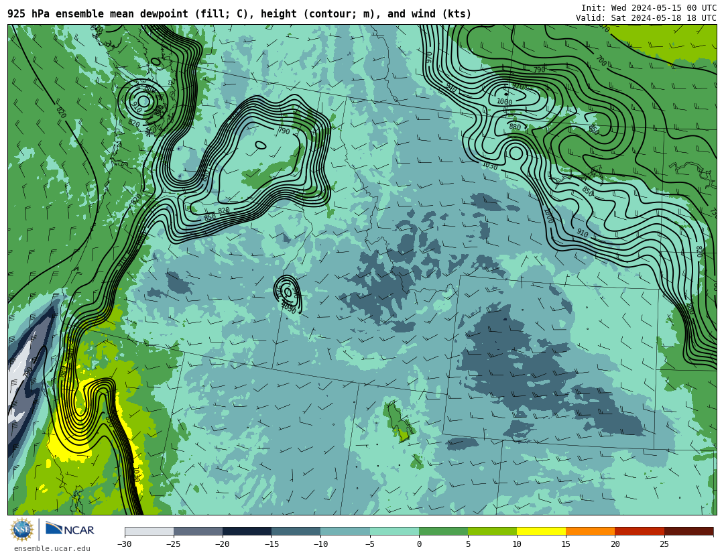Pick the muted teal -10 to -5 colorbar segment
This screenshot has height=557, width=724.
coord(345,531)
